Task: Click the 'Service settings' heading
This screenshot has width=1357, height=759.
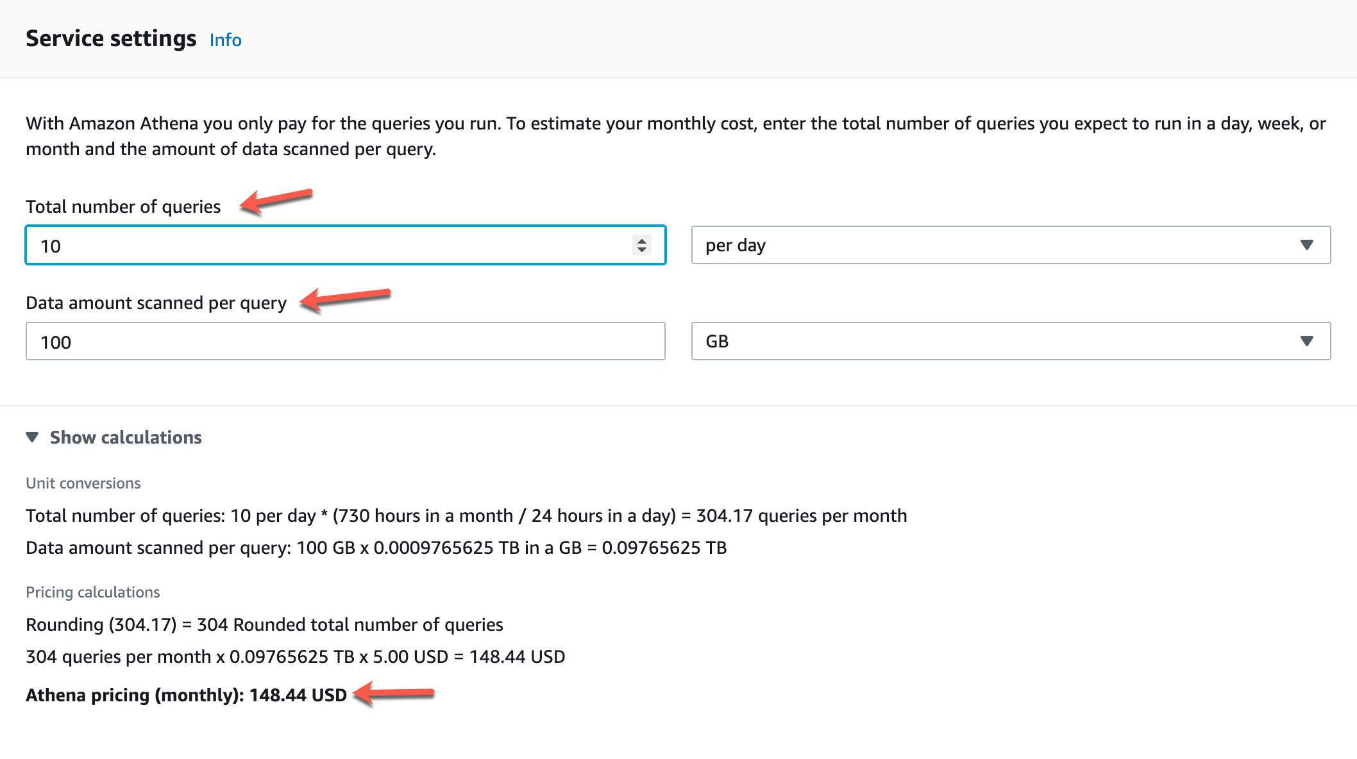Action: (111, 38)
